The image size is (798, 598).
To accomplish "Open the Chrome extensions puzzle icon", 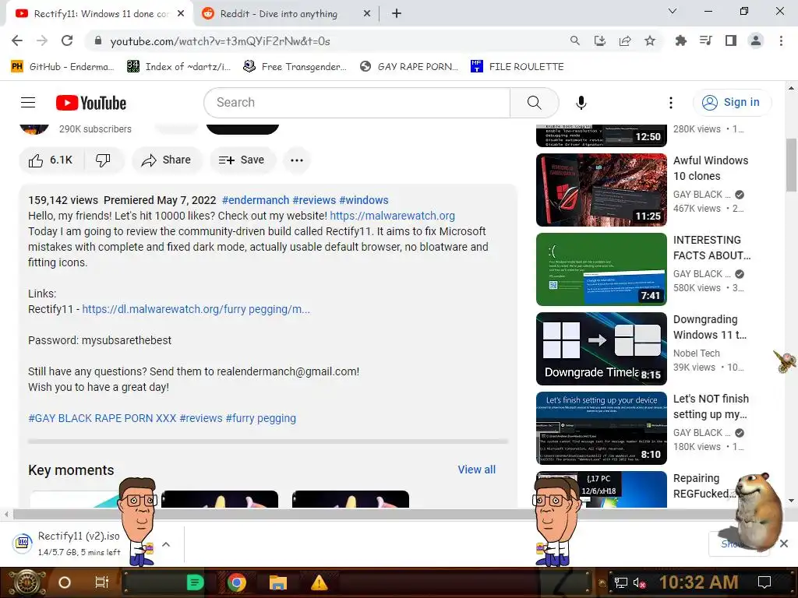I will 680,40.
